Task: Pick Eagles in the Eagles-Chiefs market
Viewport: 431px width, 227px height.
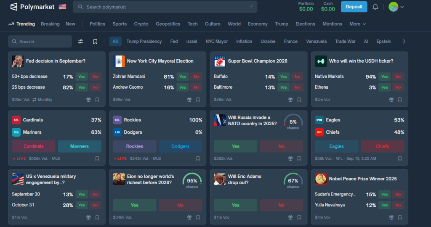Action: pos(336,146)
